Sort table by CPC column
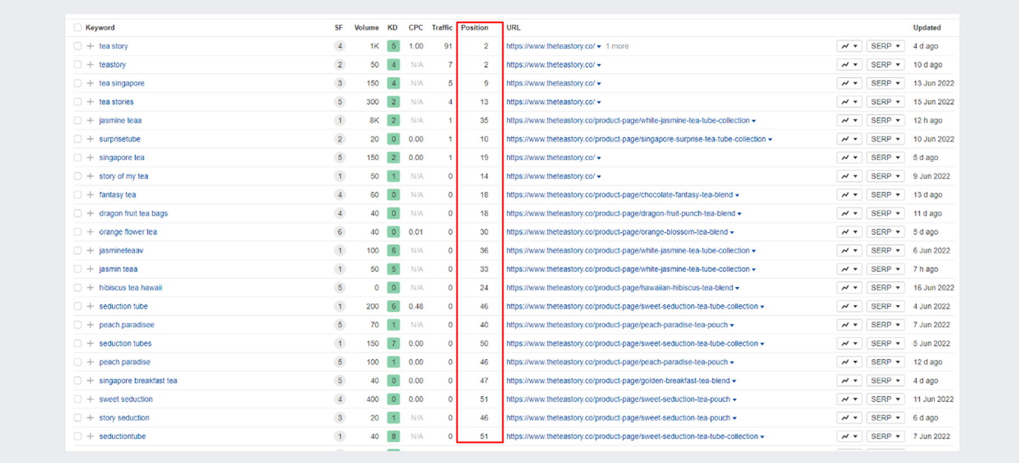Screen dimensions: 1019x463 point(416,27)
